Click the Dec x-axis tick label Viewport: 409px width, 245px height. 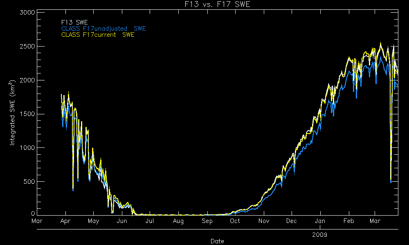[291, 222]
